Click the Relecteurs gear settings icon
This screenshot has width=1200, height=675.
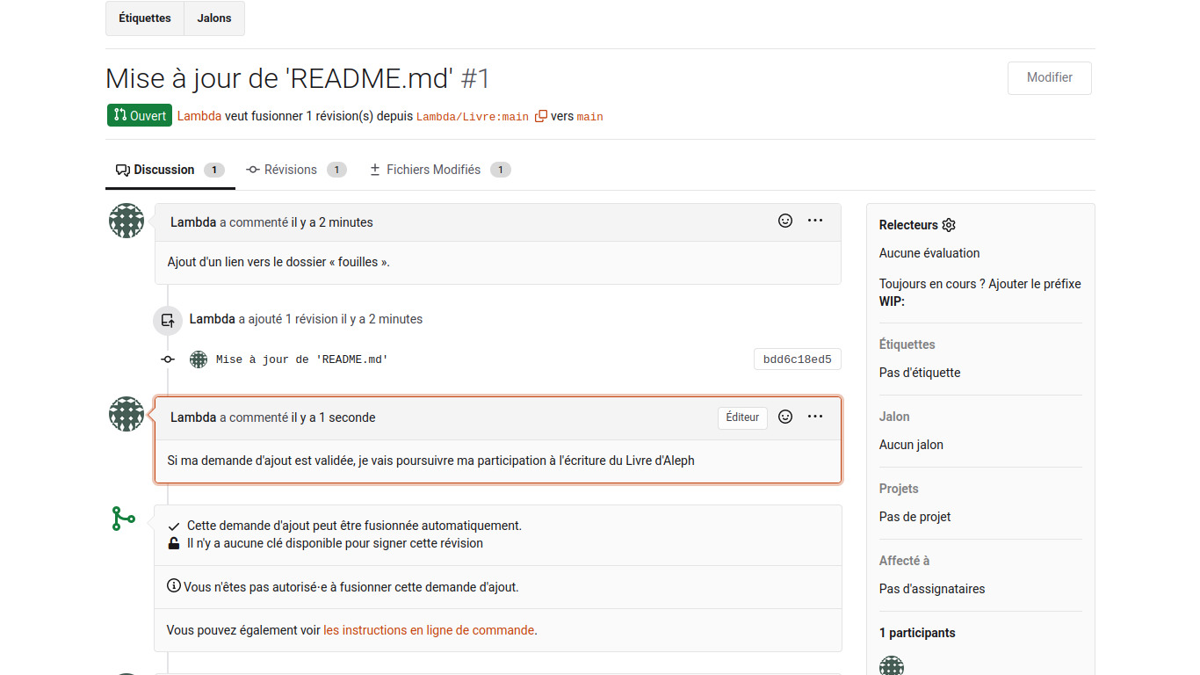(x=949, y=225)
